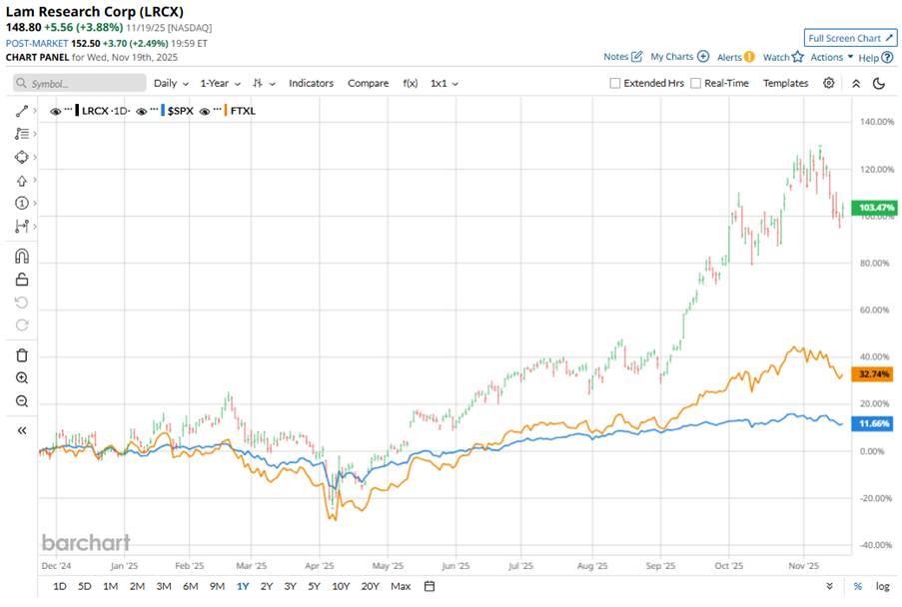
Task: Delete drawings with the trash icon
Action: (22, 354)
